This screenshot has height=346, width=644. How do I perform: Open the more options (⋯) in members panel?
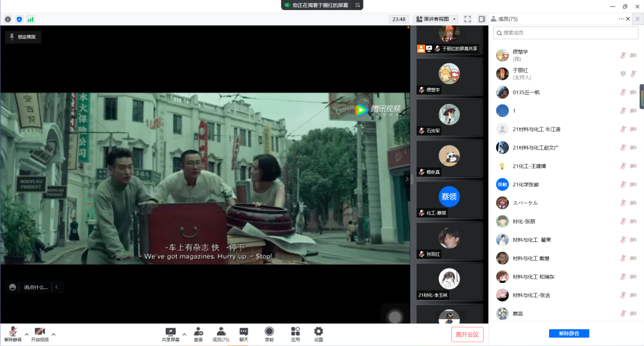[621, 19]
